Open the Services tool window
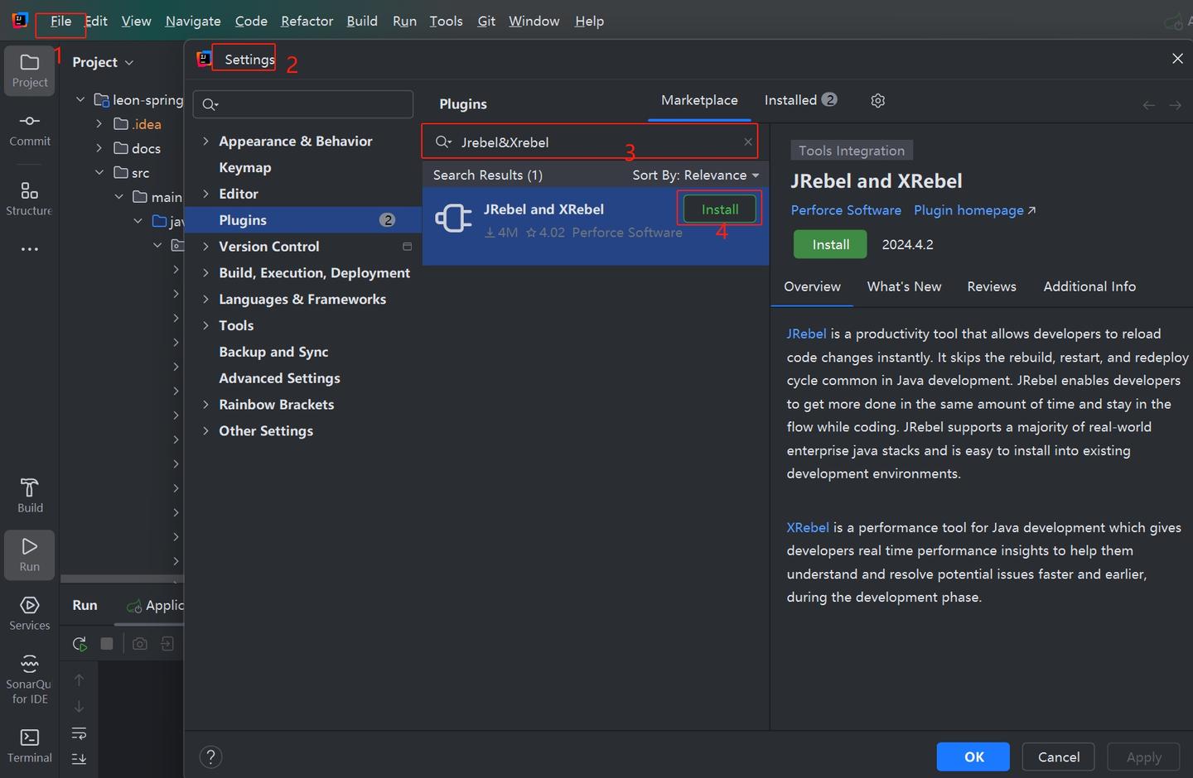 (x=30, y=613)
